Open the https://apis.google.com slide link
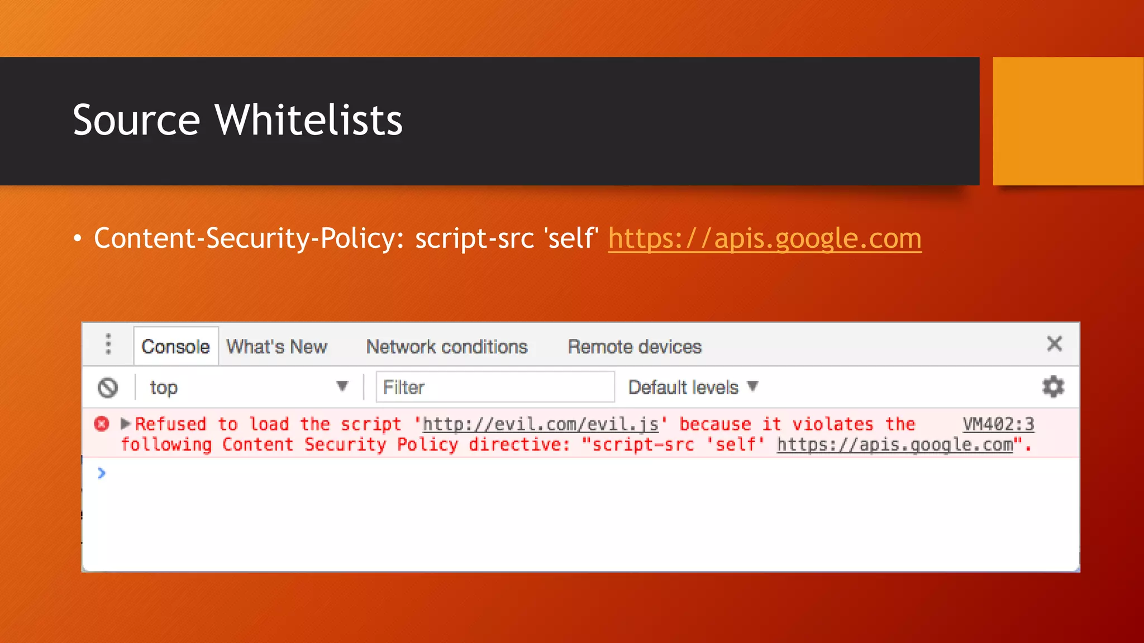Viewport: 1144px width, 643px height. [x=765, y=238]
